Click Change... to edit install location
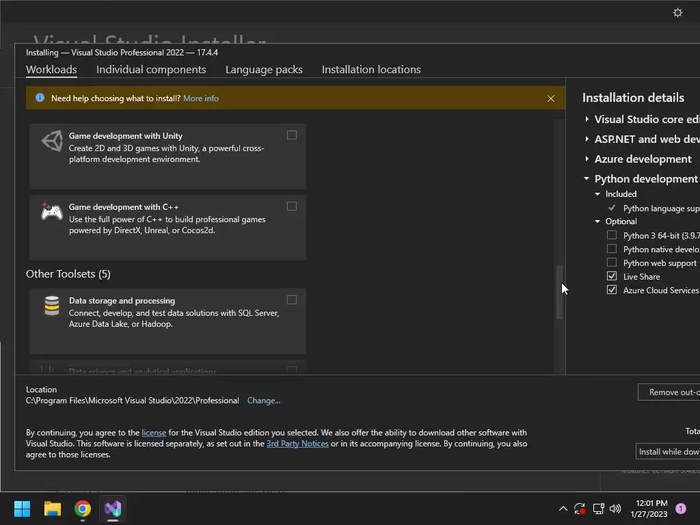 point(264,401)
